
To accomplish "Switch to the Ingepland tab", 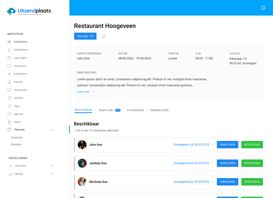I will tap(106, 110).
